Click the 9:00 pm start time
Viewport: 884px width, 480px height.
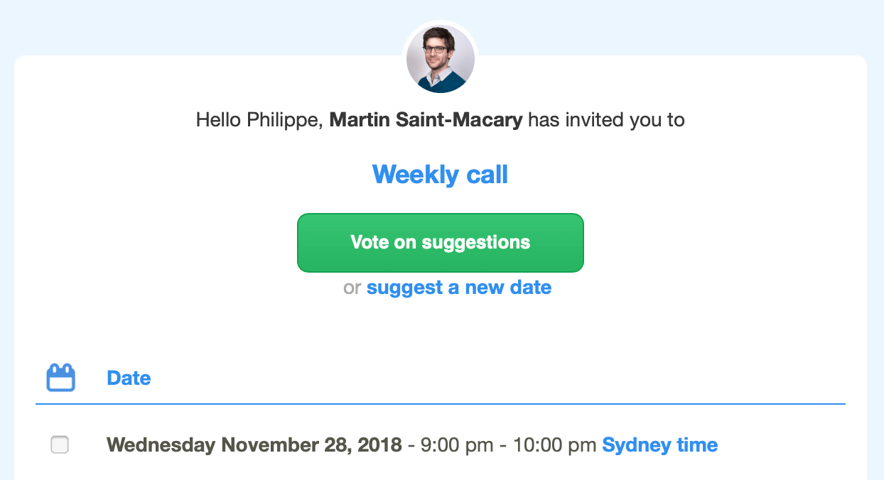457,445
